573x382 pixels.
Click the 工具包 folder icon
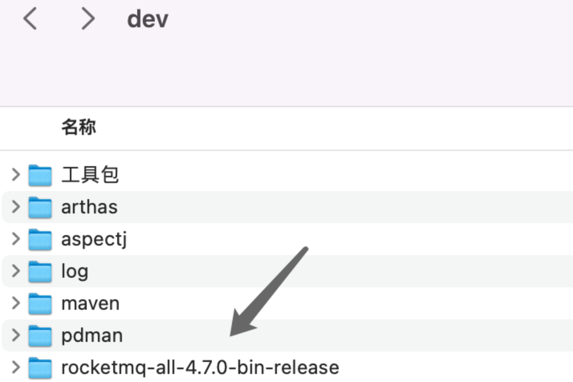[x=40, y=175]
